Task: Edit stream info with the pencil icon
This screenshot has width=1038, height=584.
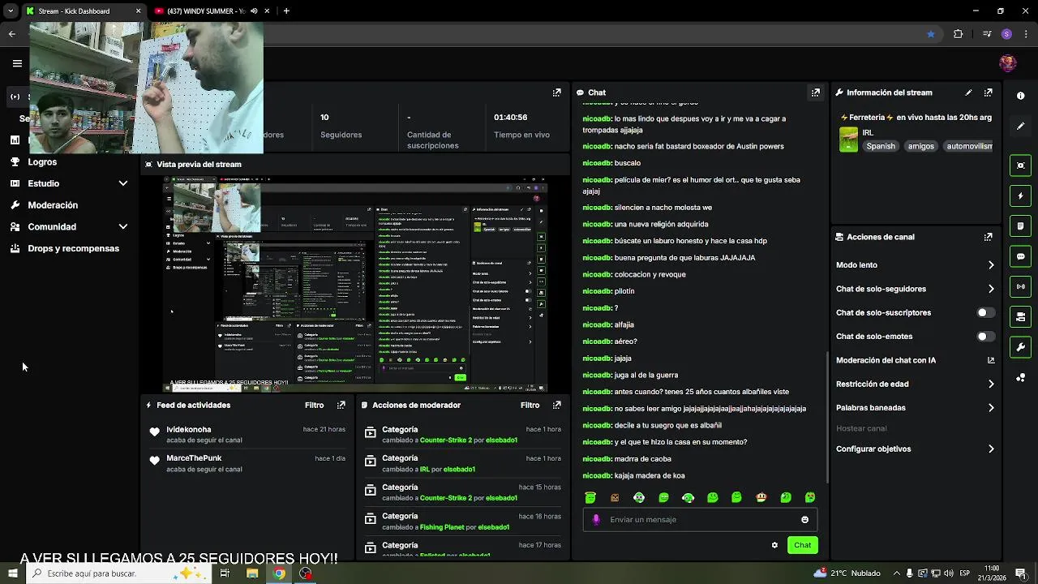Action: [968, 92]
